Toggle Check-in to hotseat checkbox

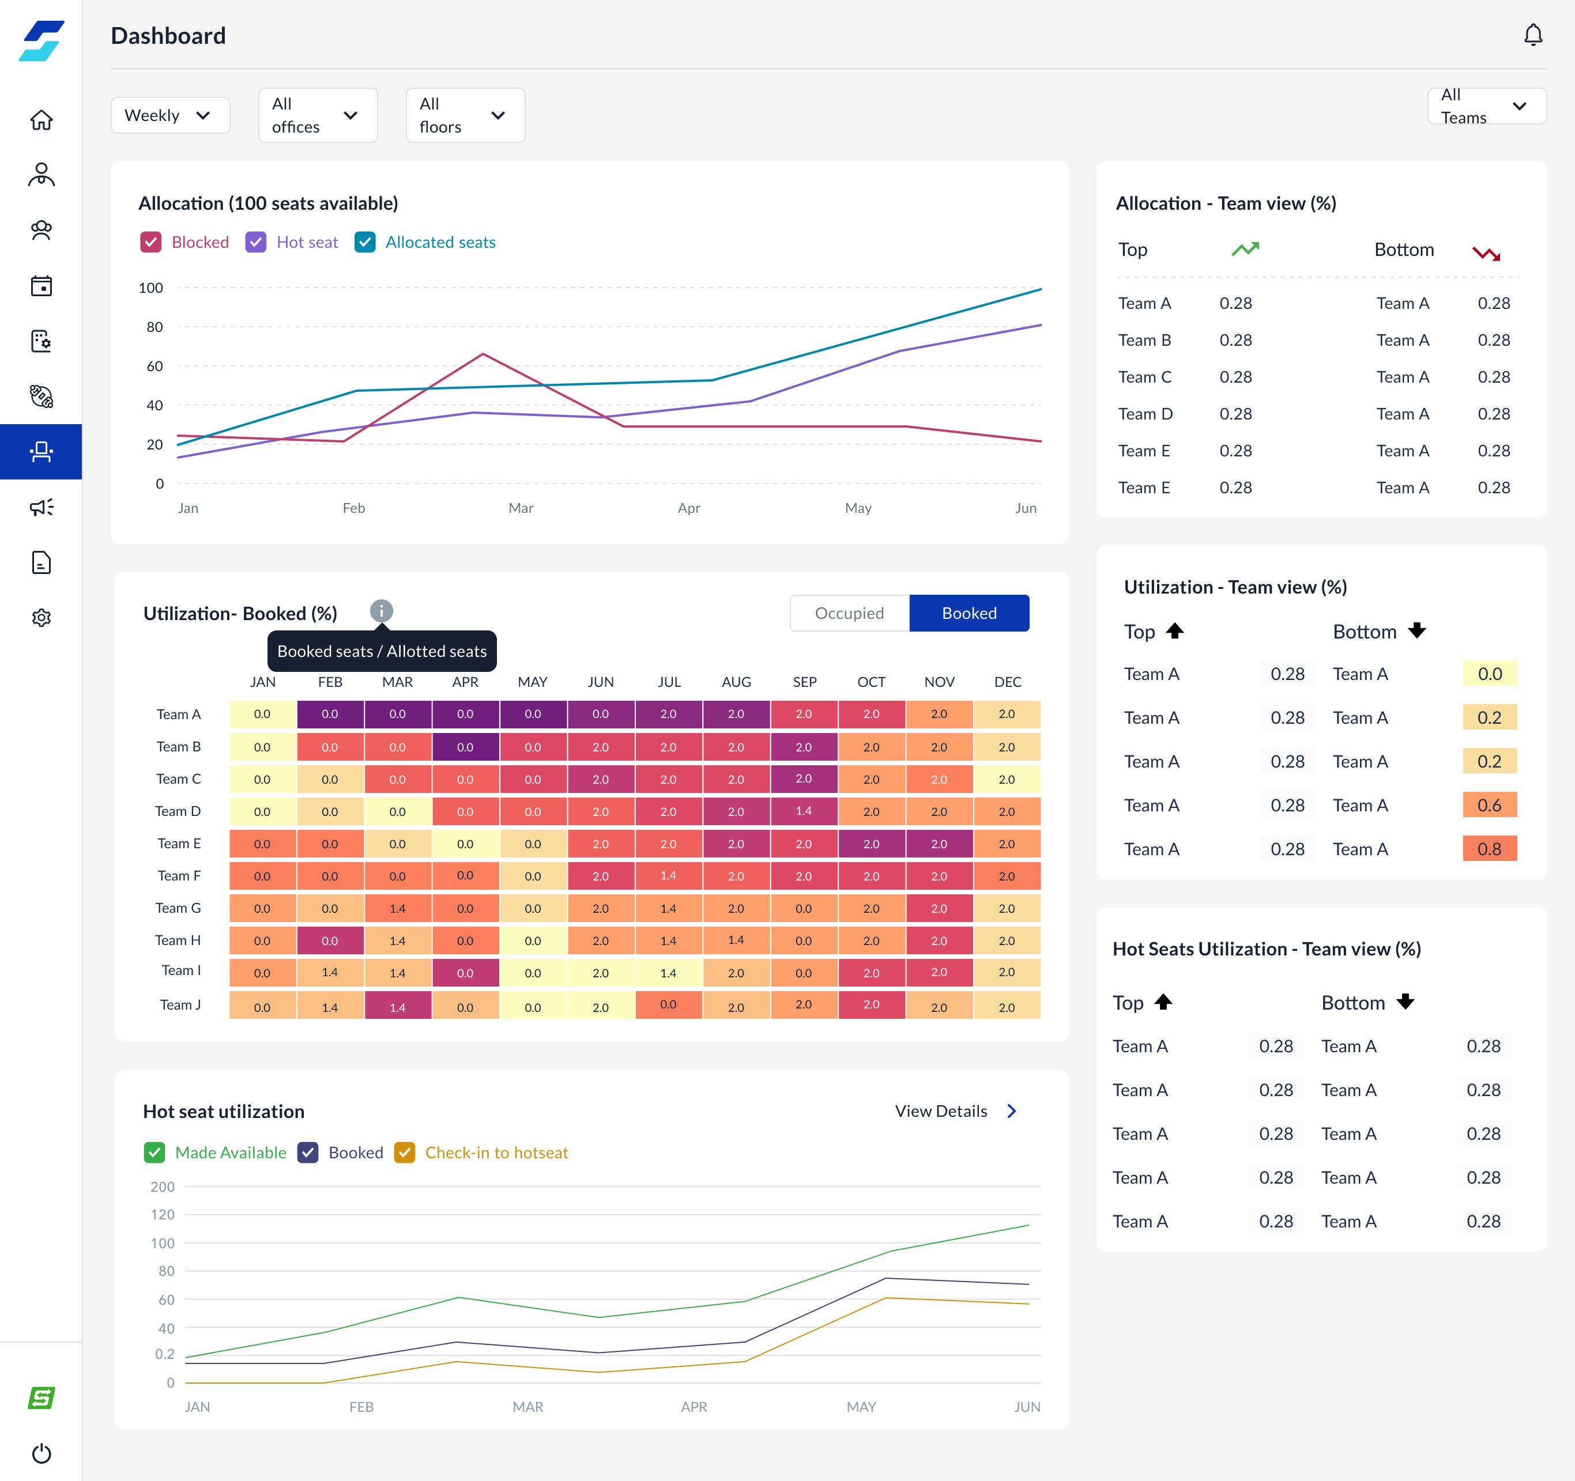[405, 1153]
